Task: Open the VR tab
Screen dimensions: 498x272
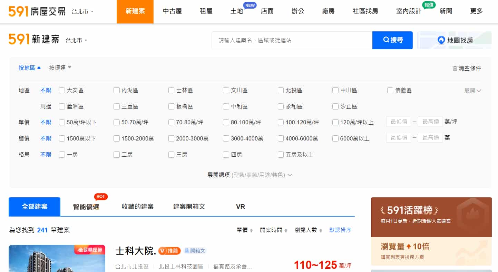Action: (240, 207)
